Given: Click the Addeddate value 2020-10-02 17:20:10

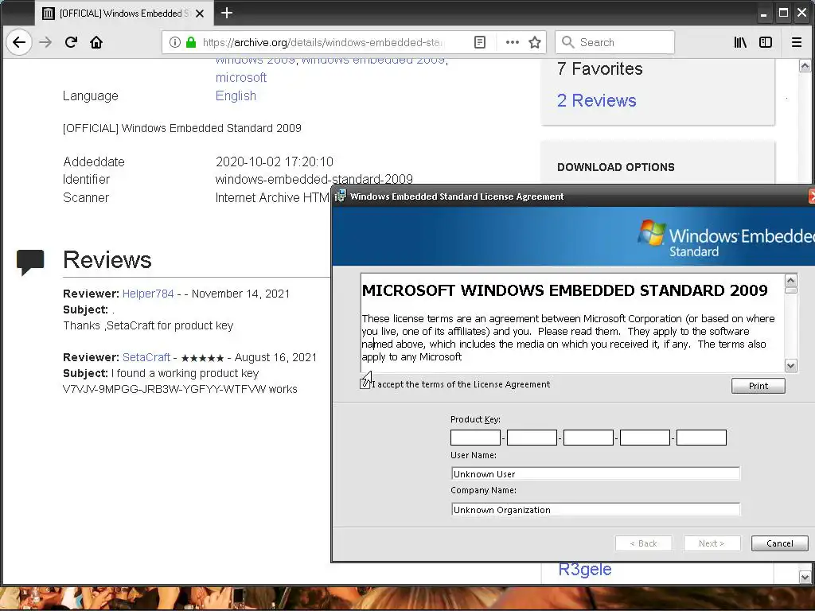Looking at the screenshot, I should (275, 162).
